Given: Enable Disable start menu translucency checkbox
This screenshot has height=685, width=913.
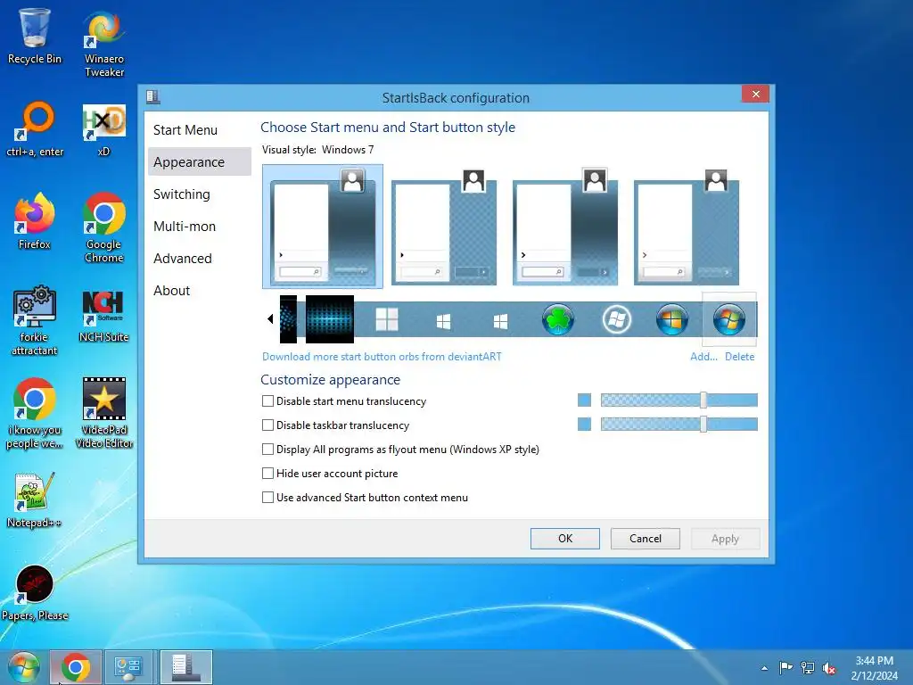Looking at the screenshot, I should tap(267, 400).
